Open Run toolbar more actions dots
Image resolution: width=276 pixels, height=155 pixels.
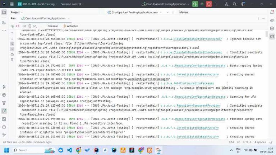tap(40, 26)
